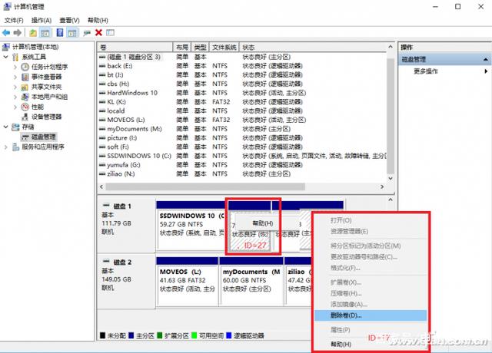Click the MOVEOS (L:) partition block on disk 2
The width and height of the screenshot is (492, 353).
coord(187,281)
